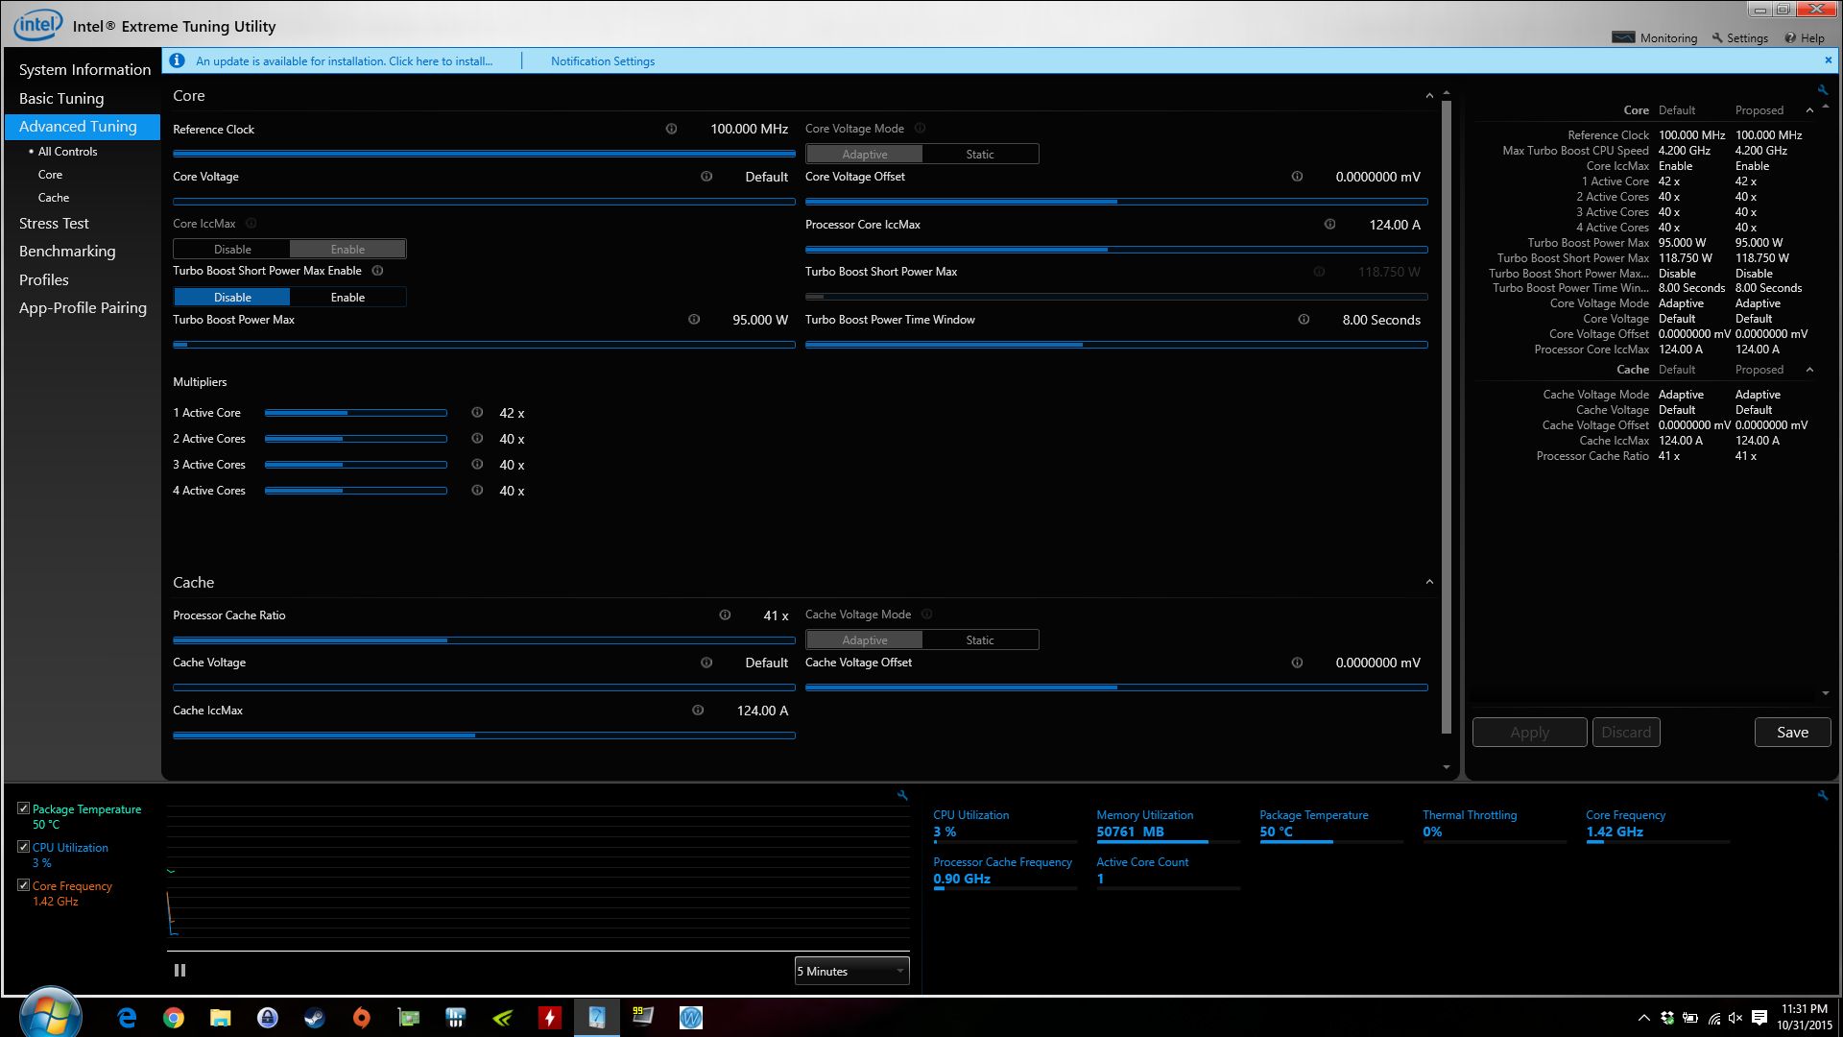Click the Cache Voltage Offset info icon
Viewport: 1843px width, 1037px height.
click(x=1297, y=663)
